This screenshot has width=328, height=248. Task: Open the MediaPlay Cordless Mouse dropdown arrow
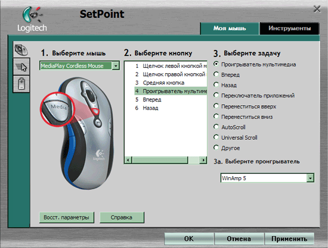116,65
